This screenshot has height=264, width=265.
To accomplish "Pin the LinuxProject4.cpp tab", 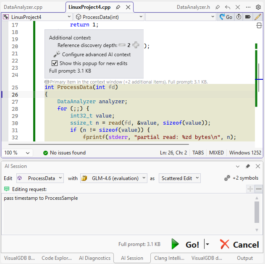I will tap(118, 7).
